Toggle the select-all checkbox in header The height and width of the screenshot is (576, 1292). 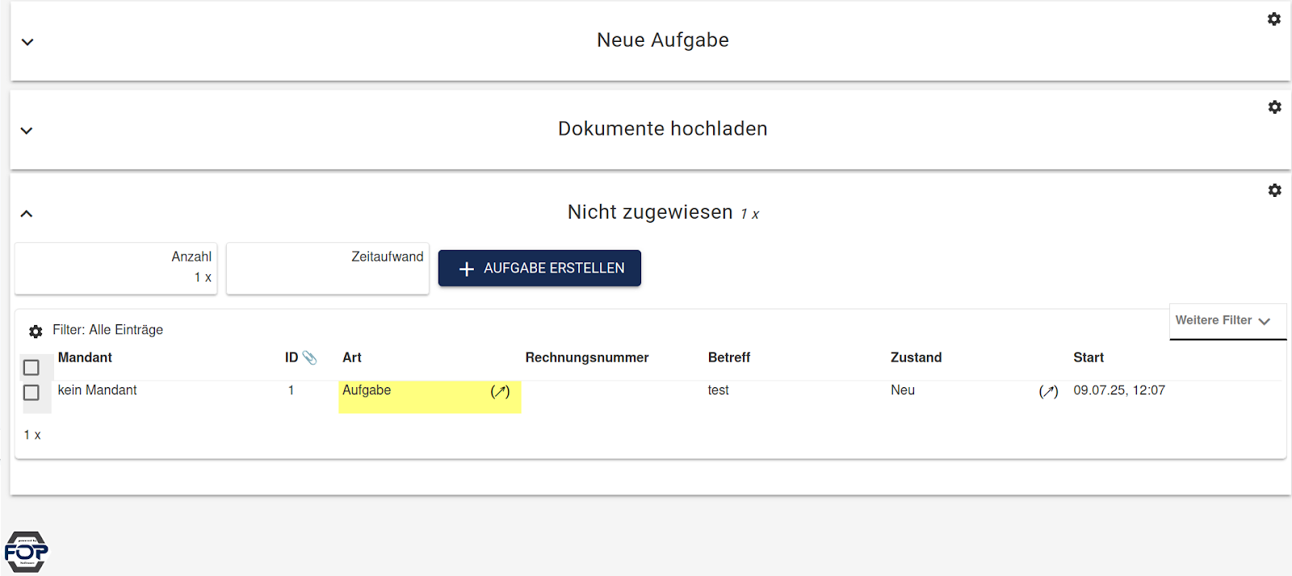point(31,367)
